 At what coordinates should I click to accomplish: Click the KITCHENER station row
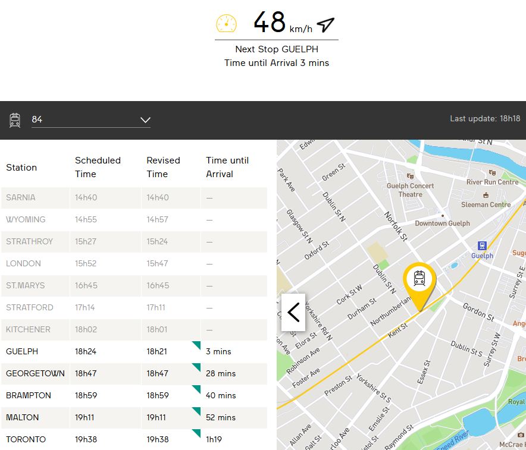click(133, 329)
